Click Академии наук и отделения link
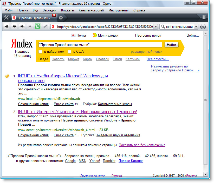 pos(118,135)
